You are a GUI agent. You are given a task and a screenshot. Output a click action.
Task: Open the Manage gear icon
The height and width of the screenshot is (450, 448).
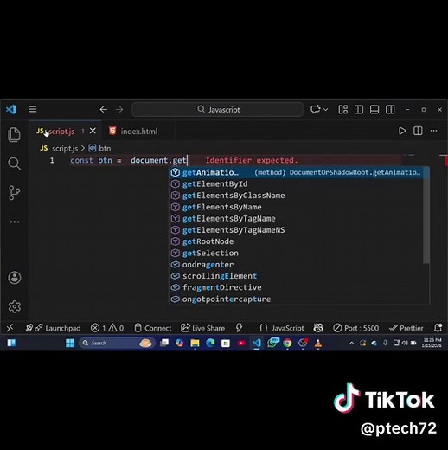tap(15, 306)
